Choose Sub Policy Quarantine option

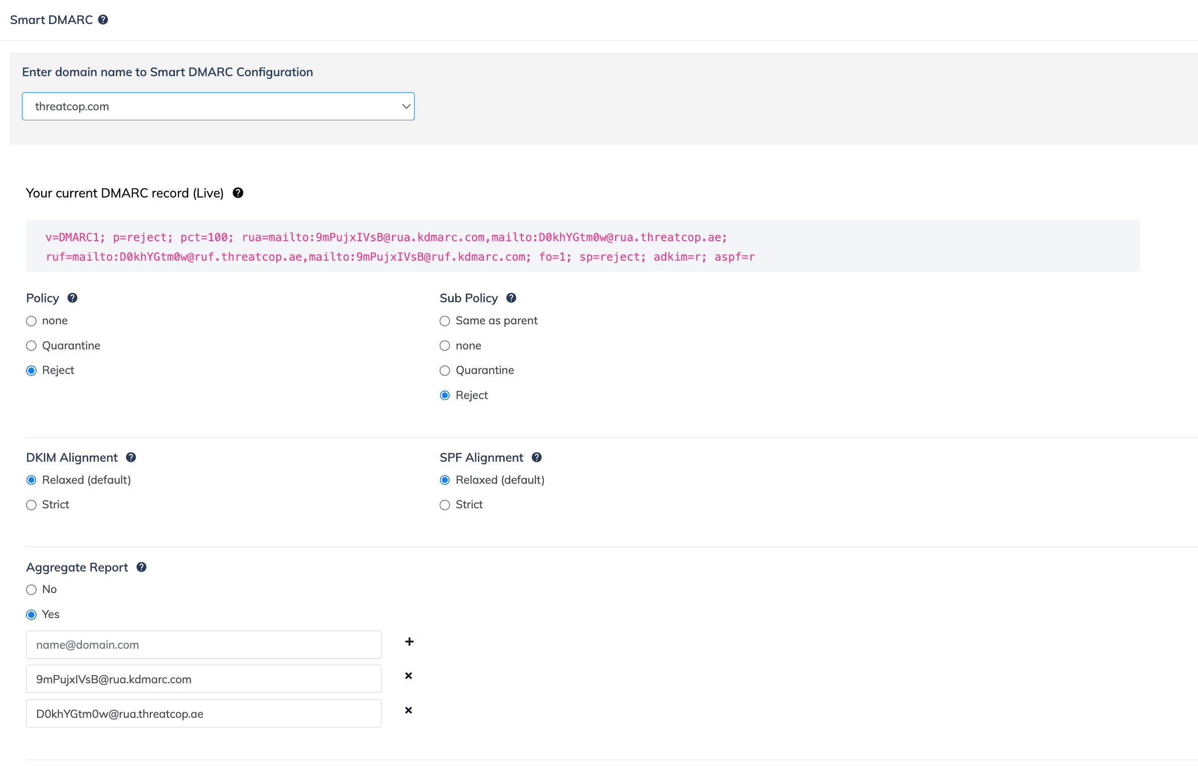445,370
